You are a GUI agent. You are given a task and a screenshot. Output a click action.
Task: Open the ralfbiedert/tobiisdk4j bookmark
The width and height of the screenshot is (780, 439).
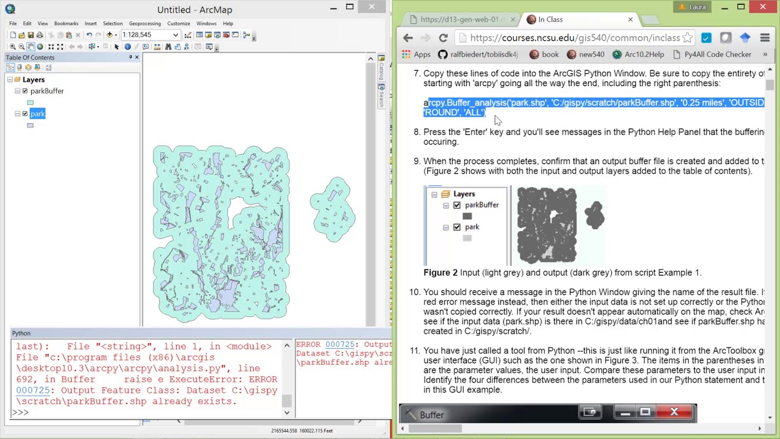[478, 54]
